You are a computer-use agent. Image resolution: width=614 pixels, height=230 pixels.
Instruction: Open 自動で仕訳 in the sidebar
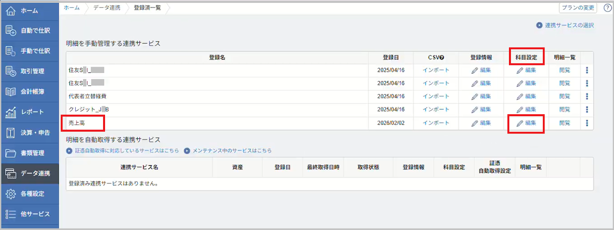tap(29, 30)
